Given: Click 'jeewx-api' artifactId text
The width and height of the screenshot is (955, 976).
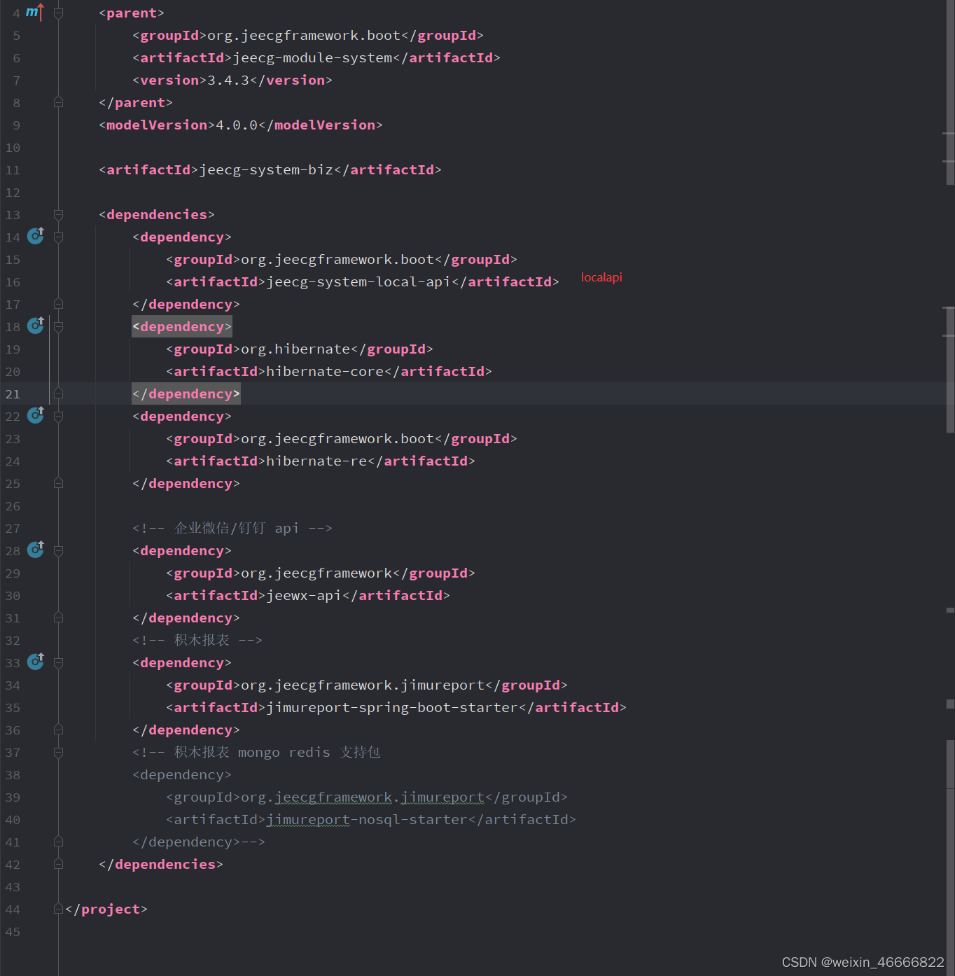Looking at the screenshot, I should coord(304,596).
